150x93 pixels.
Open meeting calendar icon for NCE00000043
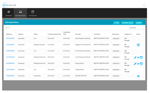(x=141, y=64)
